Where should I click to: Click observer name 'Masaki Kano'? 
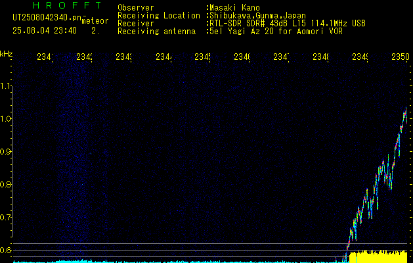[234, 7]
